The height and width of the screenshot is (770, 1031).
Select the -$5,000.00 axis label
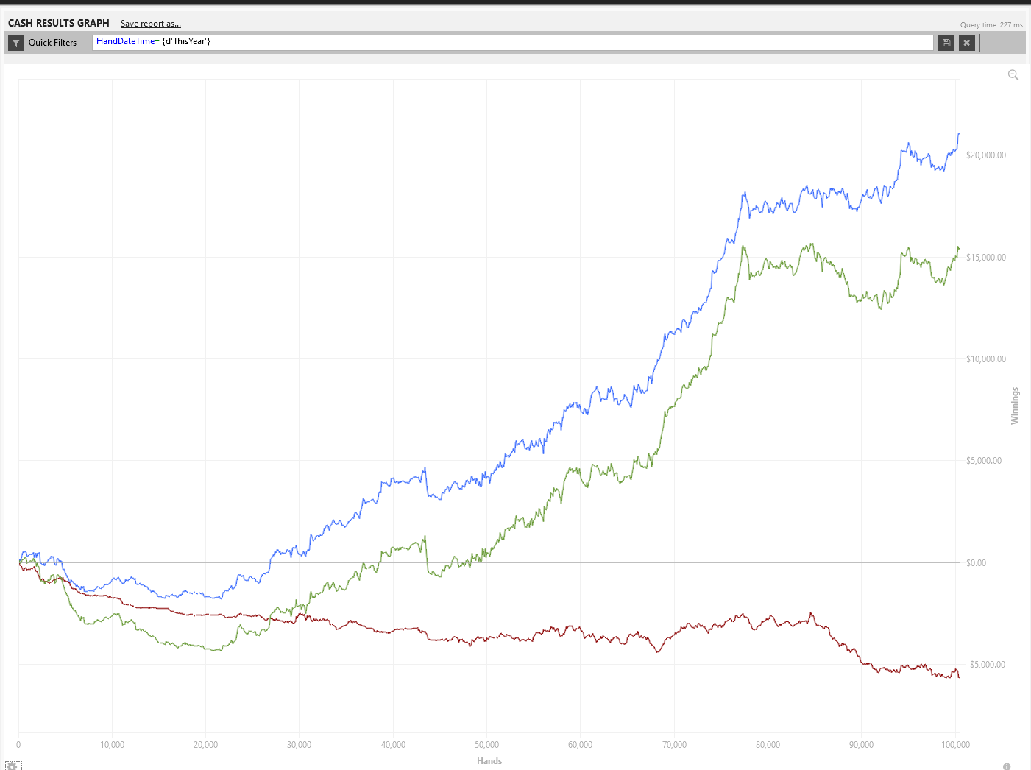click(985, 665)
